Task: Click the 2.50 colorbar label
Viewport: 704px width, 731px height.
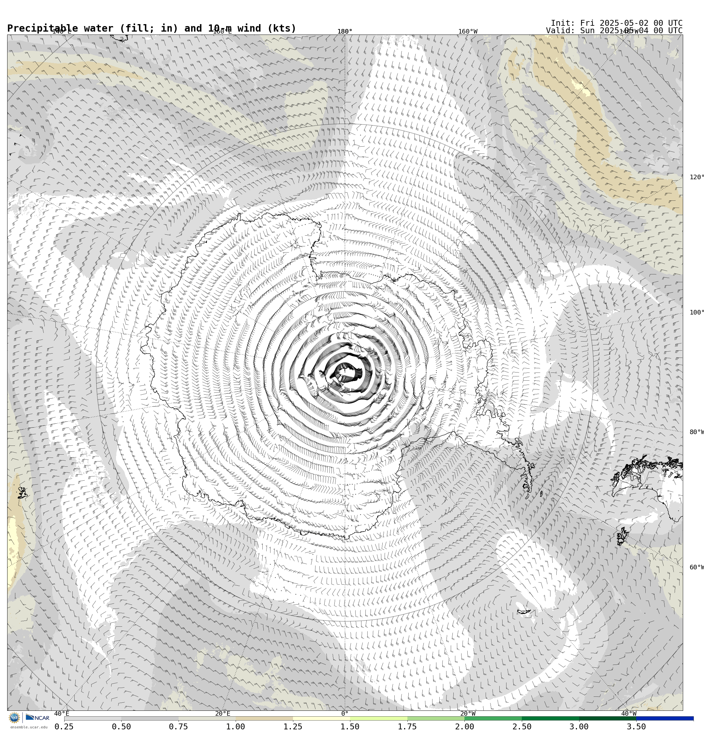Action: tap(522, 726)
